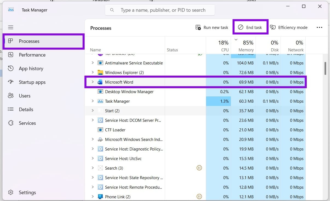Open the App history tab
This screenshot has width=330, height=201.
[x=44, y=69]
